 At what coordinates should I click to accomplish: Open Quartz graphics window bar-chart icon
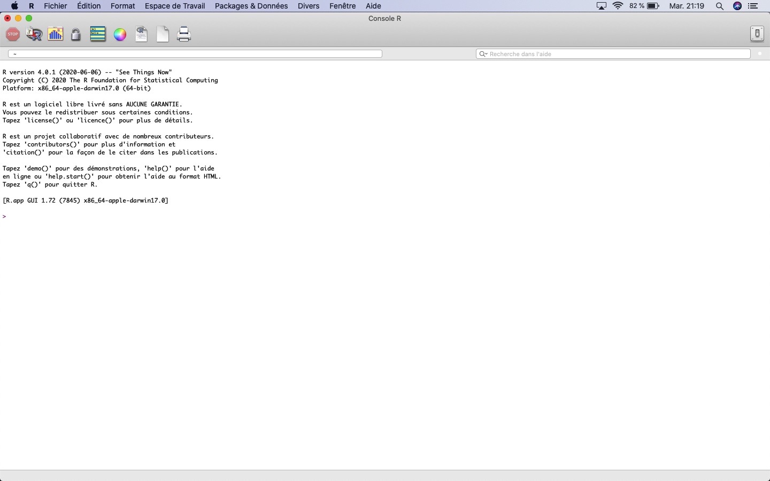pos(56,34)
